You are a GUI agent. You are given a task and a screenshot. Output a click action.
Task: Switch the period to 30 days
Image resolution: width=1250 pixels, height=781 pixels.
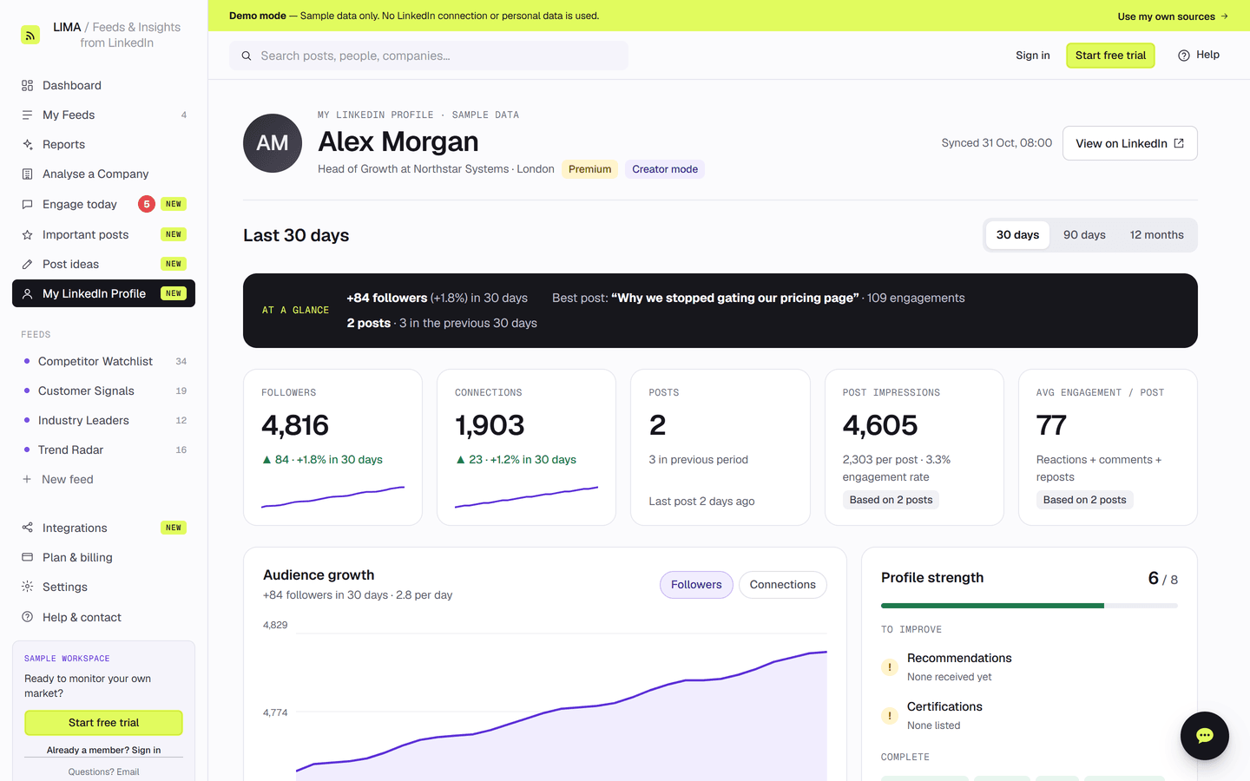1017,235
